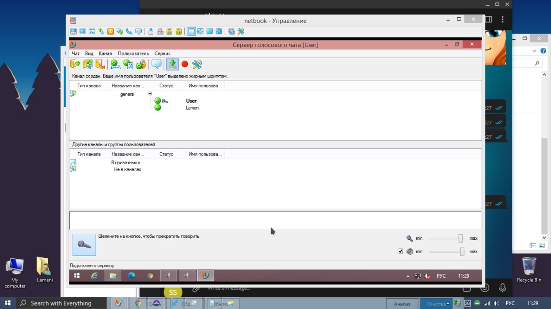
Task: Open the three-dot menu in the messenger window
Action: [503, 19]
